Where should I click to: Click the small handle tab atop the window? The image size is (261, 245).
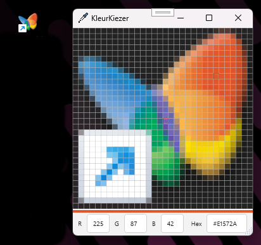[x=163, y=13]
